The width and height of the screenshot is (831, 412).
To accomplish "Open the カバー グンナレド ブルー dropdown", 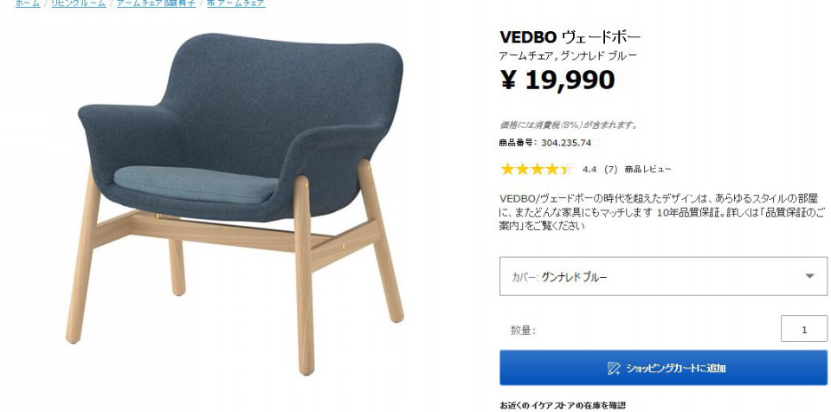I will pos(663,276).
